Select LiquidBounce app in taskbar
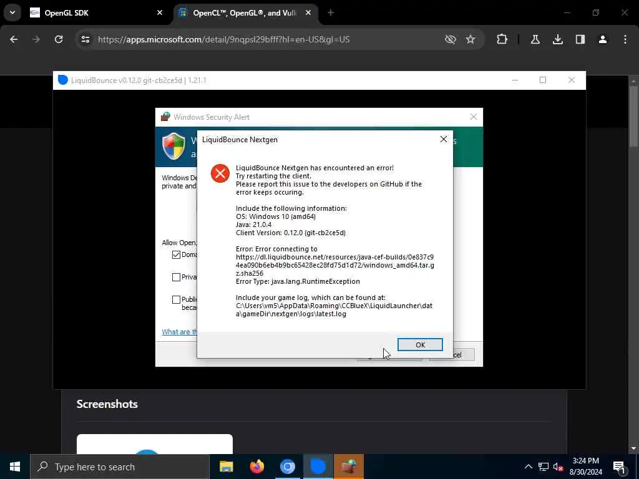Screen dimensions: 639x479 (318, 467)
